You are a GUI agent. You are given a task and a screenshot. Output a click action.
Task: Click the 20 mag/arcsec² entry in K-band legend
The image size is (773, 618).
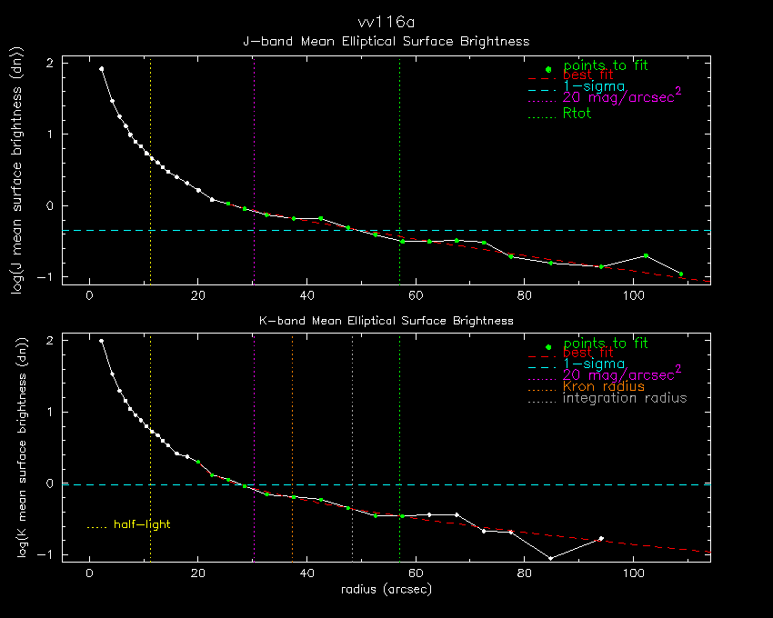[621, 374]
